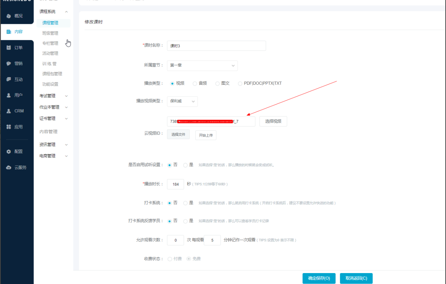The image size is (446, 284).
Task: Click the 播放时长 seconds input field
Action: pyautogui.click(x=176, y=184)
